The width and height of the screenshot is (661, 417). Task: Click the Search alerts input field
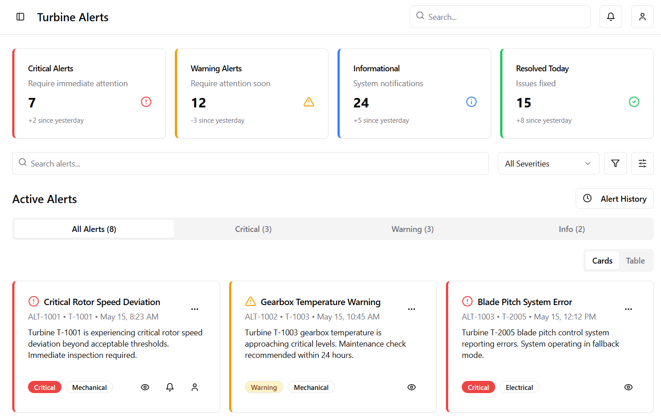[250, 163]
